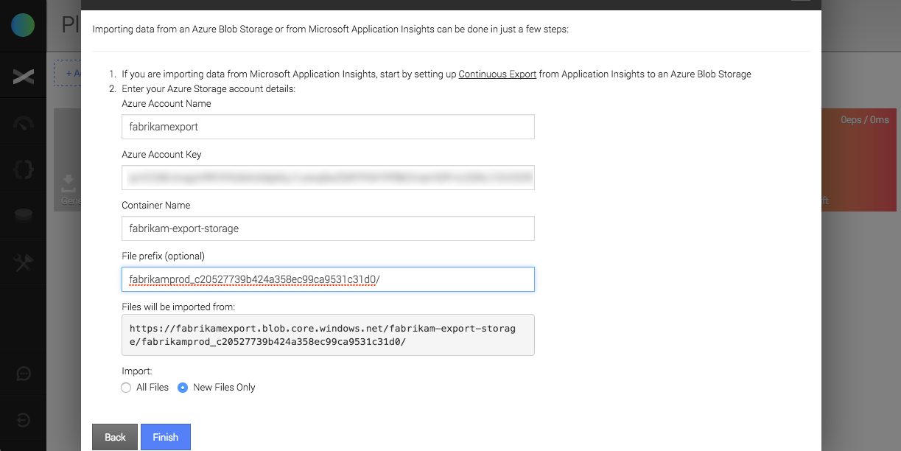Click the download icon on the gray tile
Viewport: 901px width, 451px height.
68,182
